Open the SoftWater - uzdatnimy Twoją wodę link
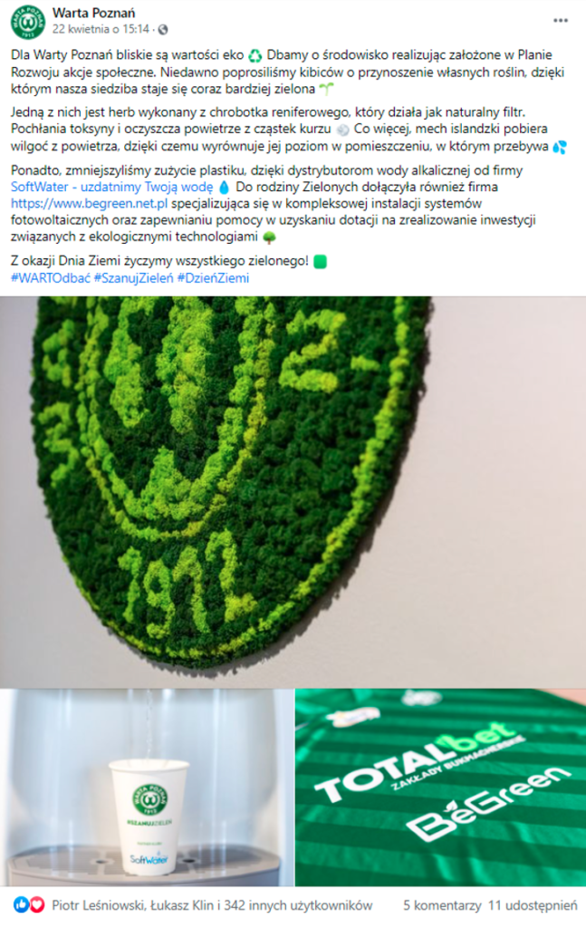 (111, 187)
